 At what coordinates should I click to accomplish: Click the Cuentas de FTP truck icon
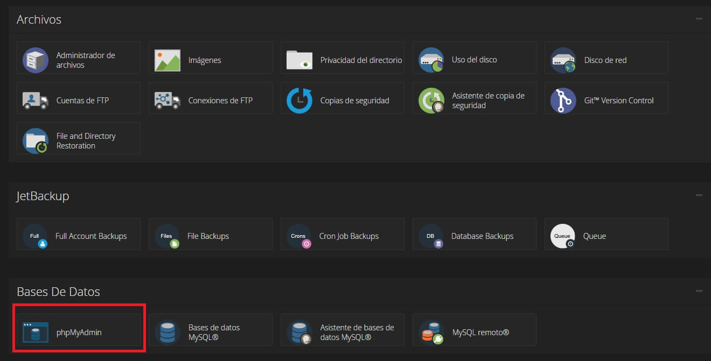point(36,100)
